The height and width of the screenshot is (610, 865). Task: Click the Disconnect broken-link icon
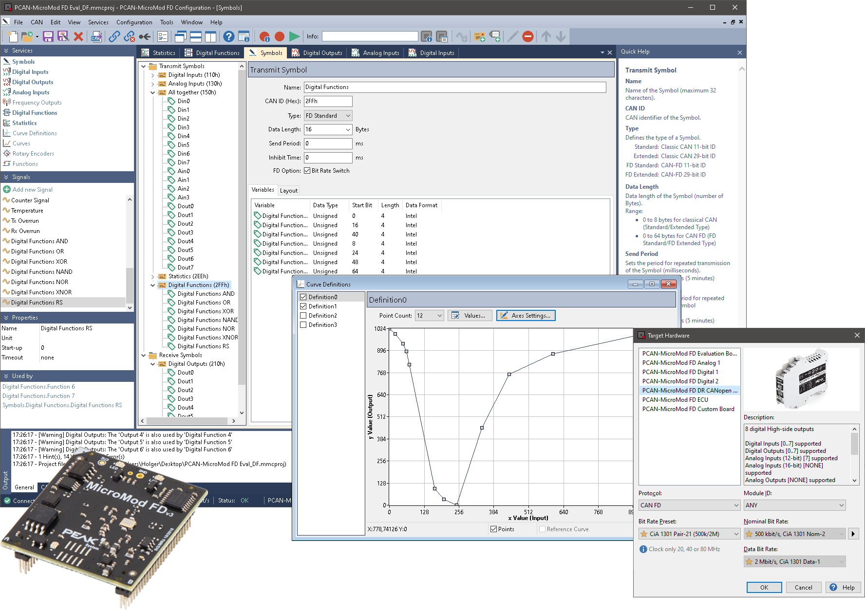(x=129, y=36)
